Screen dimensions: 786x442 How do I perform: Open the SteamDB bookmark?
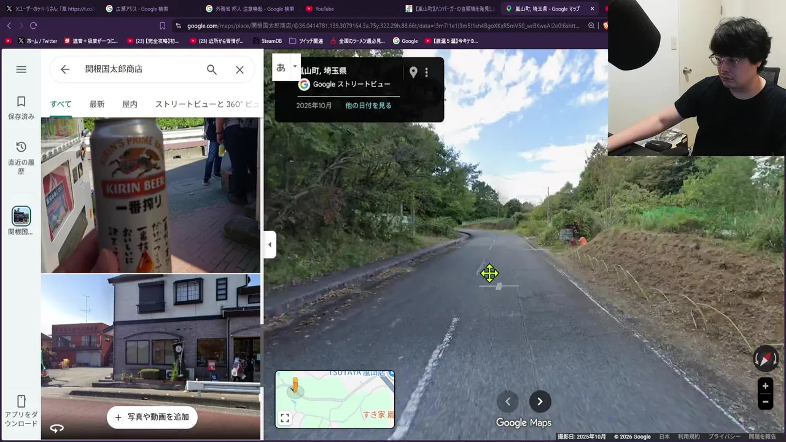267,41
